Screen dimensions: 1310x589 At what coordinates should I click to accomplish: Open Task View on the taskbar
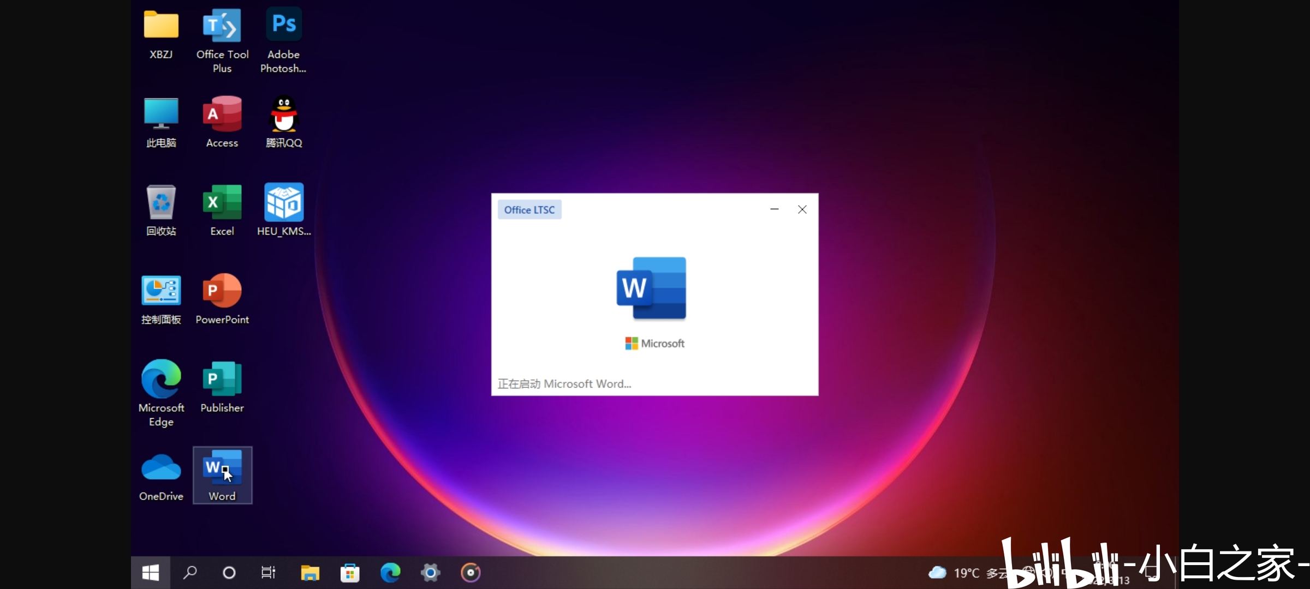point(268,573)
